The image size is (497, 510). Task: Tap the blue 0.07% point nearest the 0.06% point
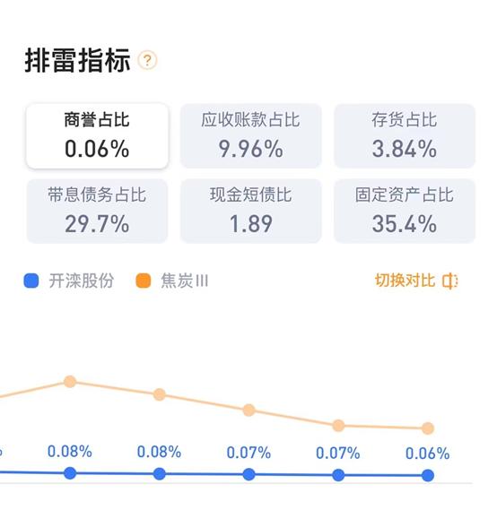(x=338, y=475)
